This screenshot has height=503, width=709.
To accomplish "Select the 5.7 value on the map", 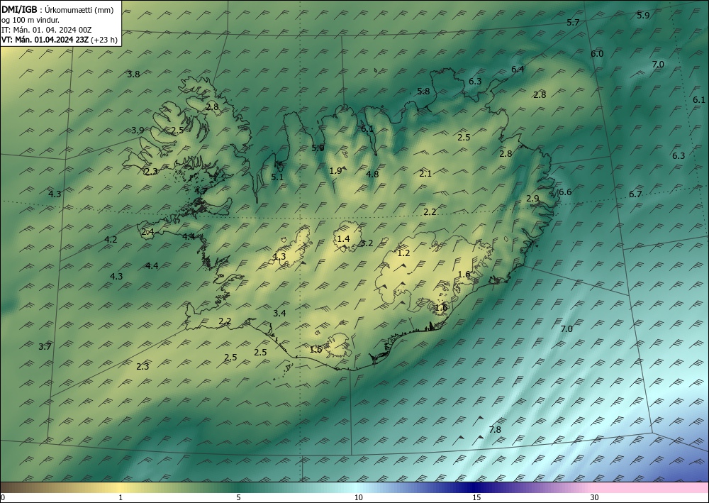I will pos(573,23).
